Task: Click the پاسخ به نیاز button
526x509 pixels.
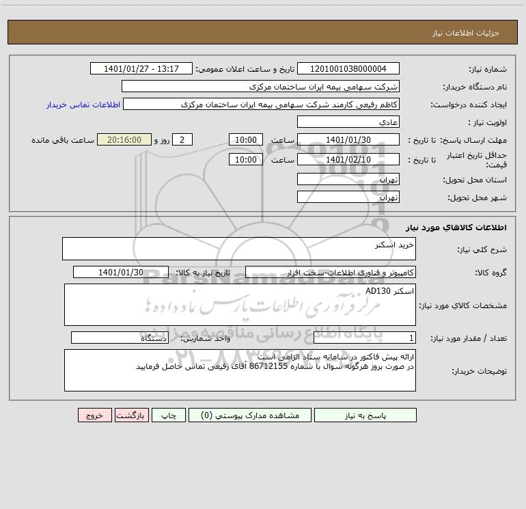Action: [x=365, y=415]
